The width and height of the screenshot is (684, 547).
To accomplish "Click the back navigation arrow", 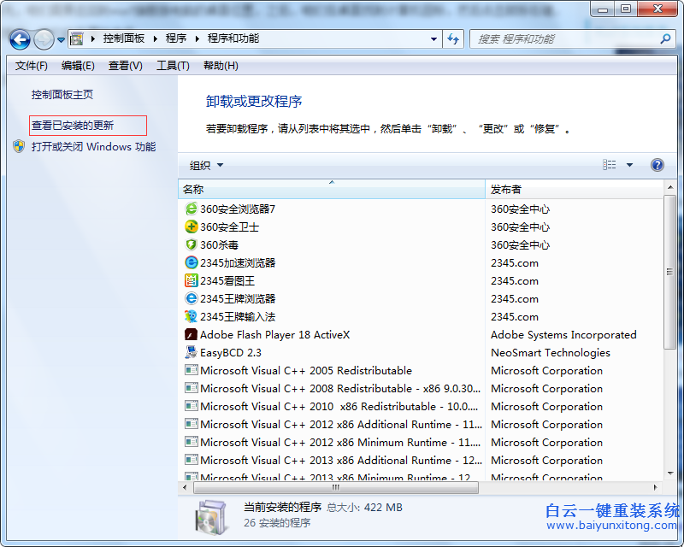I will coord(19,38).
